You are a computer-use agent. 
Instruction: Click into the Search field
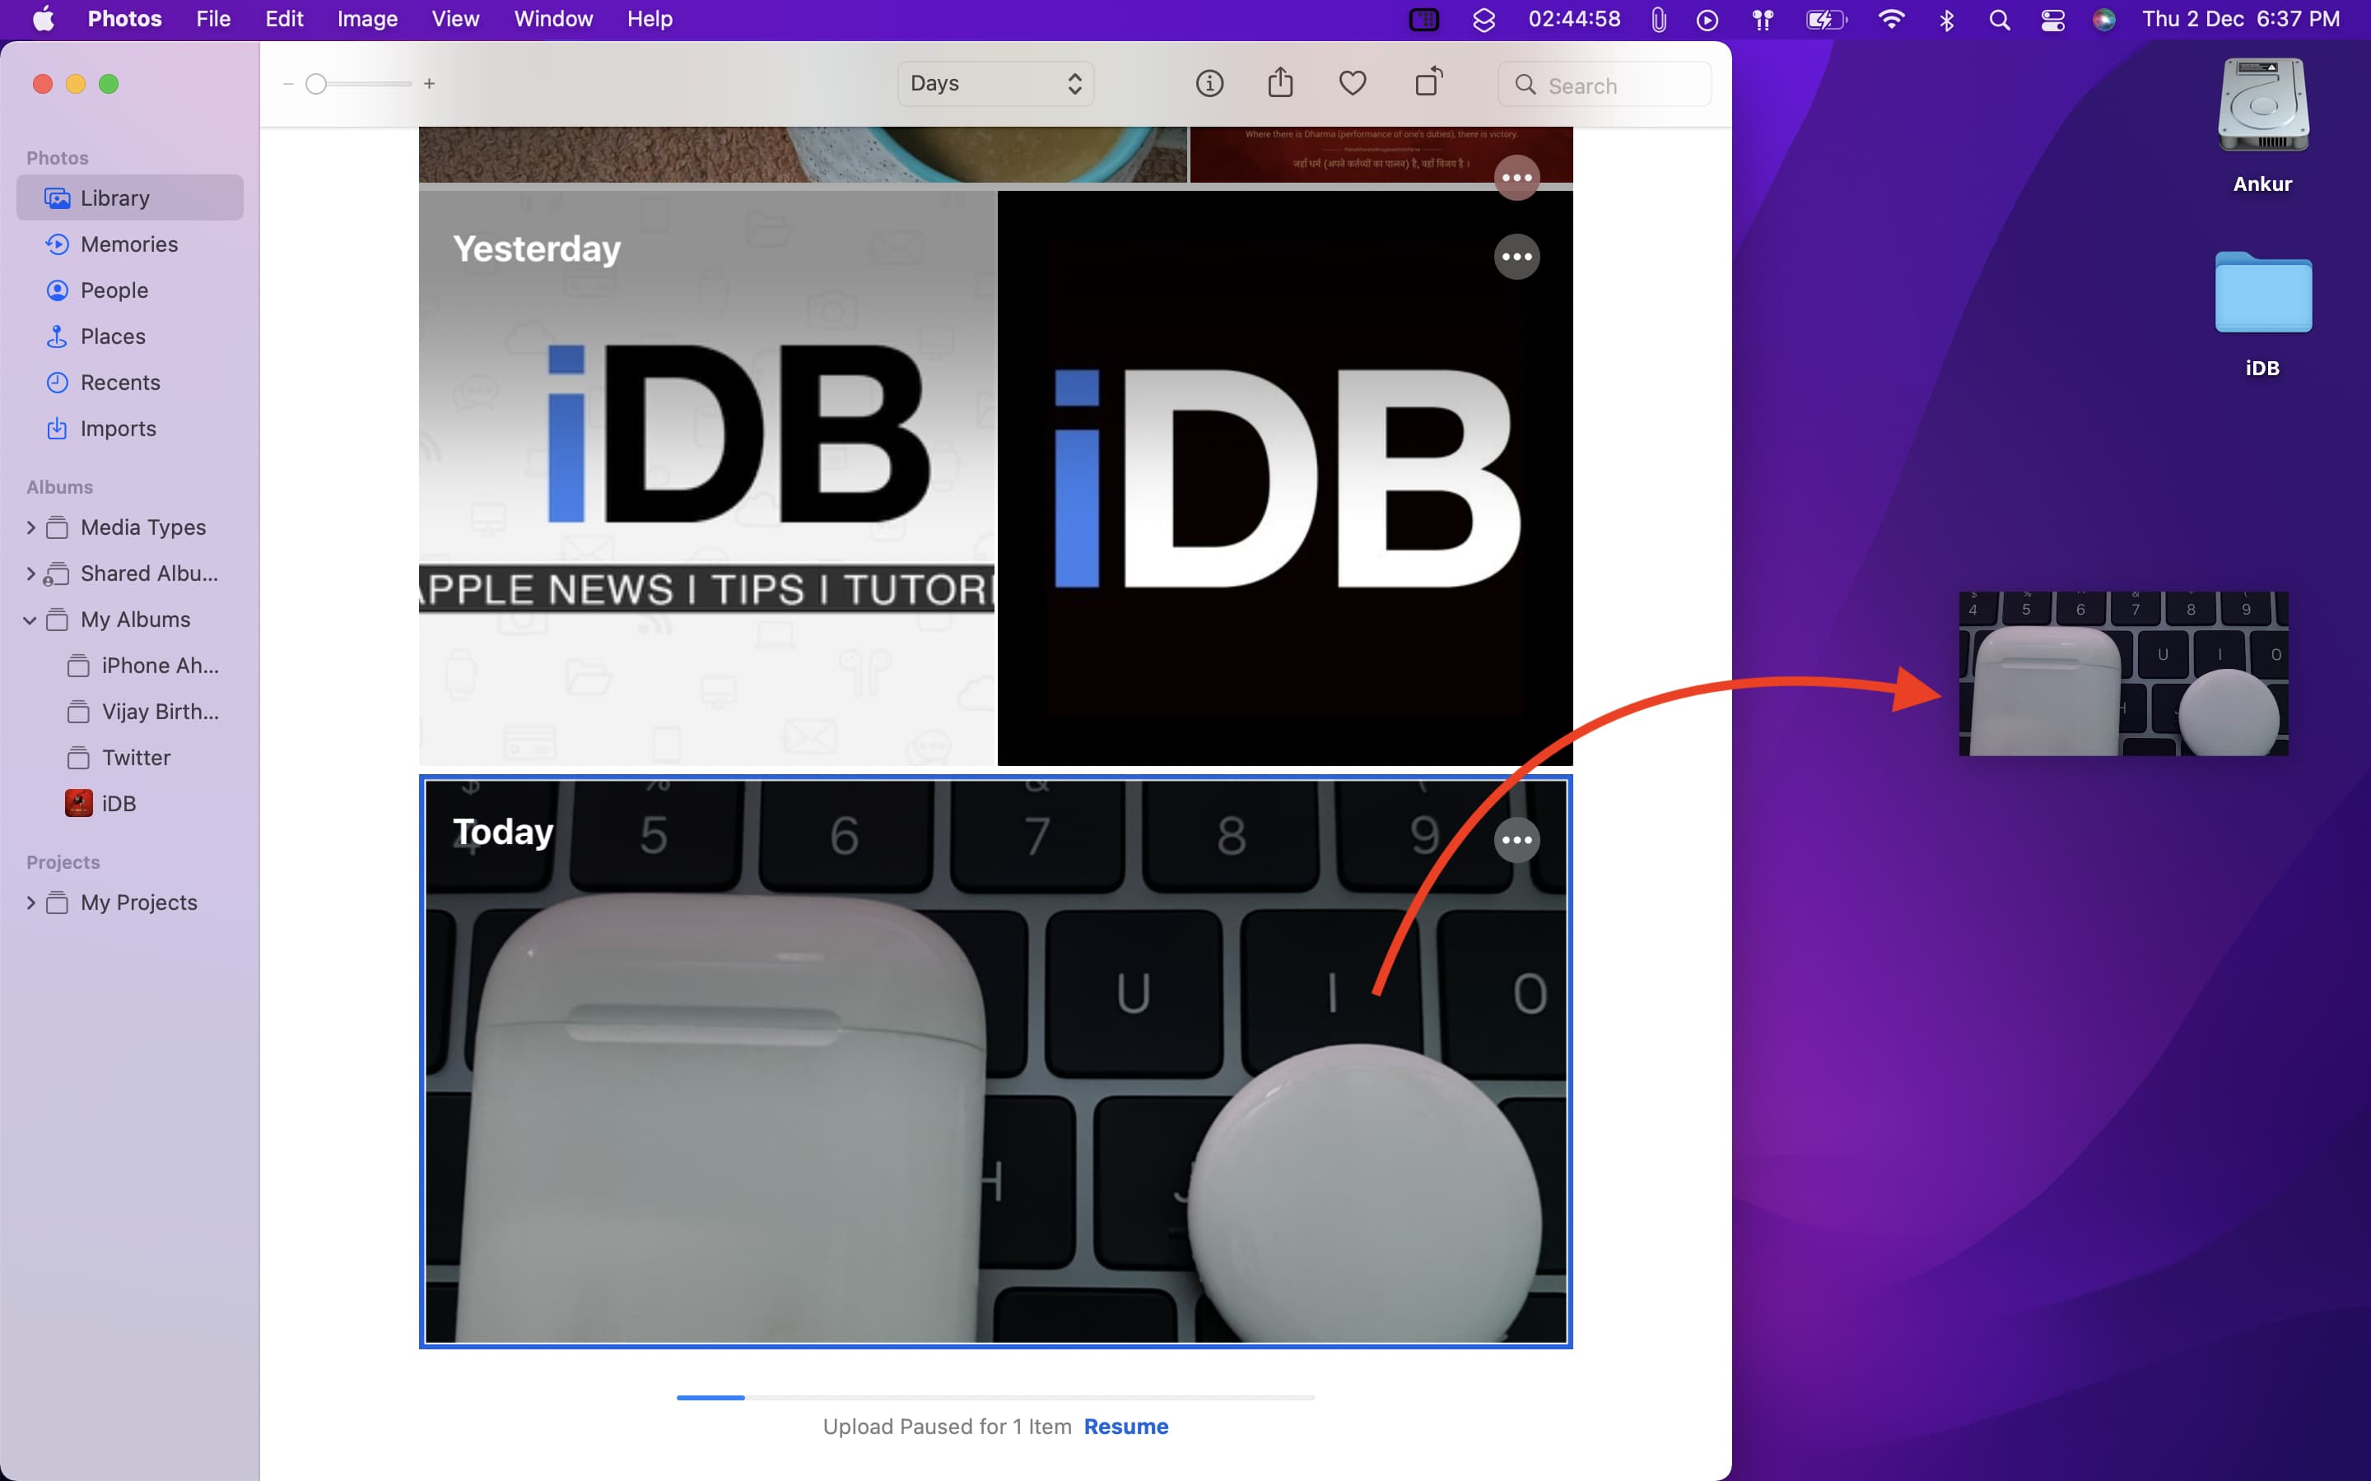tap(1605, 86)
